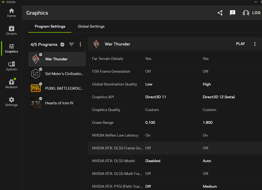Click the 4/5 Programs heading
Screen dimensions: 262x190
click(x=44, y=44)
